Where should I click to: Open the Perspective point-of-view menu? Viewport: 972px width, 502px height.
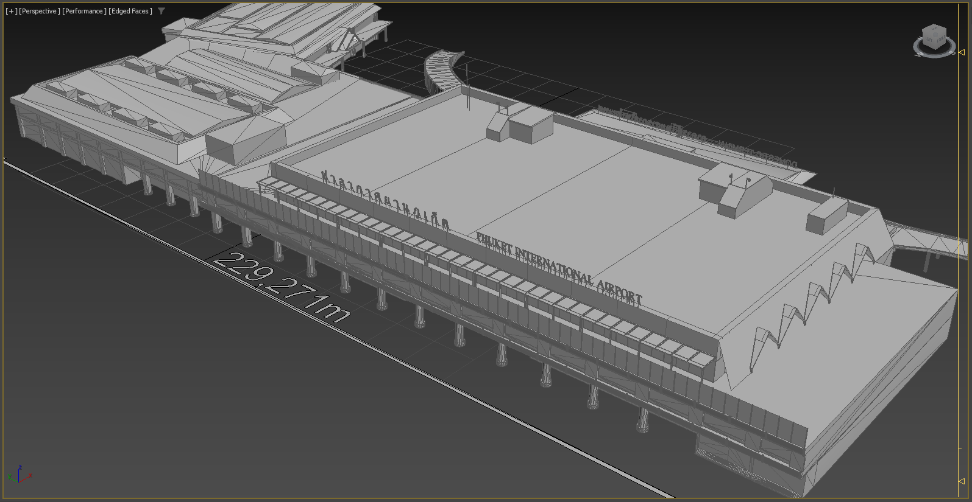coord(40,11)
